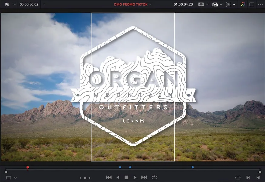The image size is (265, 182).
Task: Set the mark out point
Action: [x=258, y=177]
